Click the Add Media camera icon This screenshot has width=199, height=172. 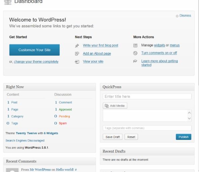pyautogui.click(x=107, y=106)
